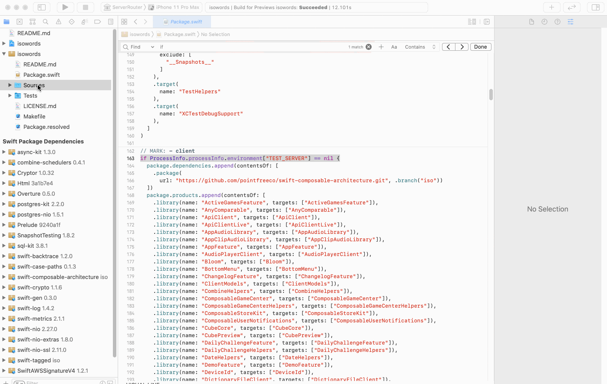Viewport: 607px width, 384px height.
Task: Expand the swift-composable-architecture dependency
Action: pos(4,277)
